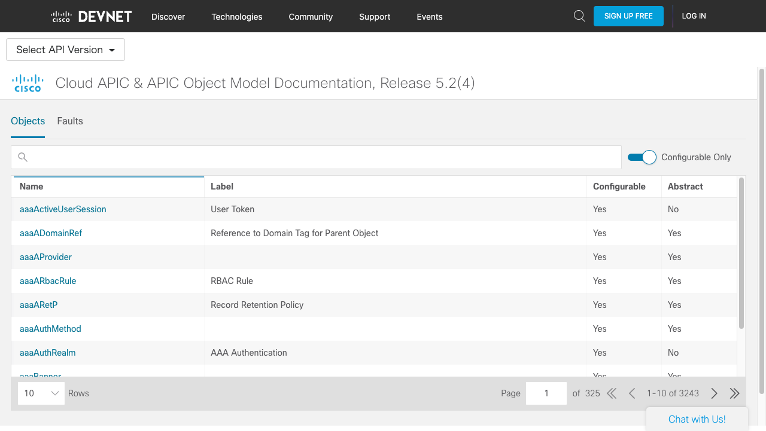Screen dimensions: 766x431
Task: Open the Events menu
Action: (x=430, y=17)
